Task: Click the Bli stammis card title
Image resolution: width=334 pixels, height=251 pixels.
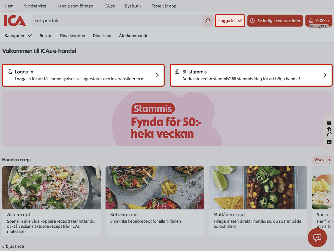Action: [194, 72]
